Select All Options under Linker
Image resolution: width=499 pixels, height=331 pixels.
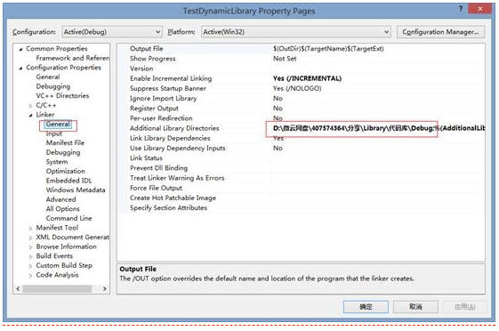pos(62,209)
